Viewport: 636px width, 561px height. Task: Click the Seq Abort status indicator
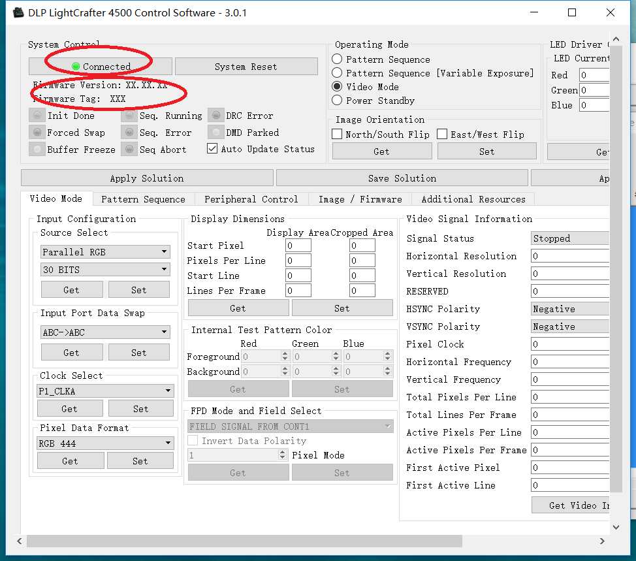[129, 150]
